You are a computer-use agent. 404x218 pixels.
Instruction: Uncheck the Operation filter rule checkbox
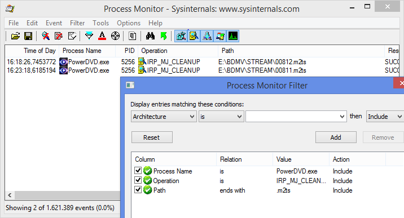(x=138, y=180)
